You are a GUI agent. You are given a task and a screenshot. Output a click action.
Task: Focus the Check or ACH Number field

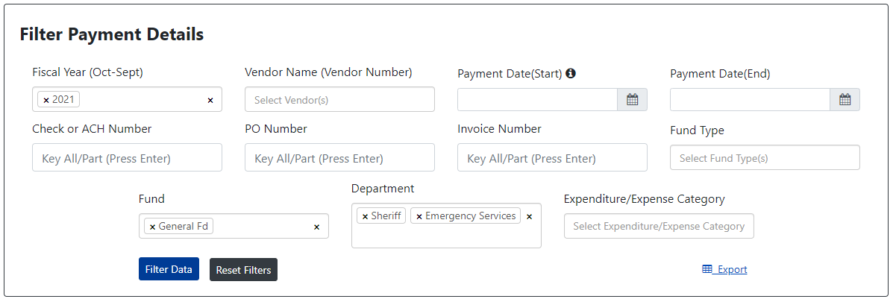[127, 158]
